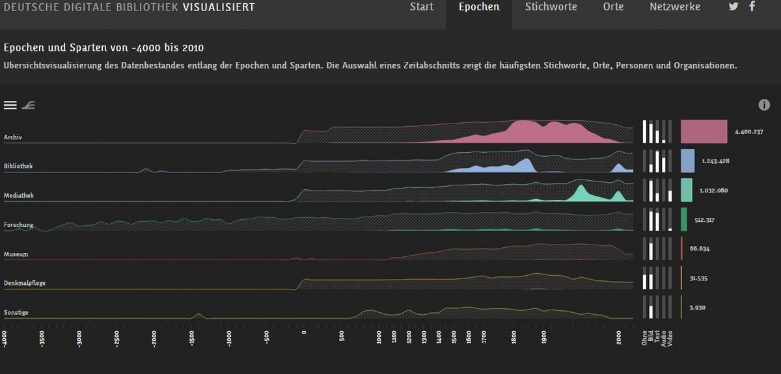Click the pink Archiv total bar
Viewport: 781px width, 374px height.
point(704,131)
